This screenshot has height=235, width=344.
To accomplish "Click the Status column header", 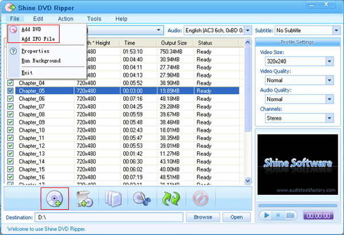I will [216, 43].
